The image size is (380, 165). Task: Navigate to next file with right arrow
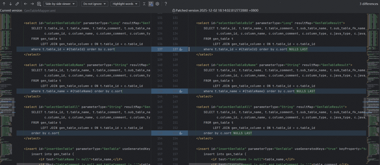coord(32,4)
